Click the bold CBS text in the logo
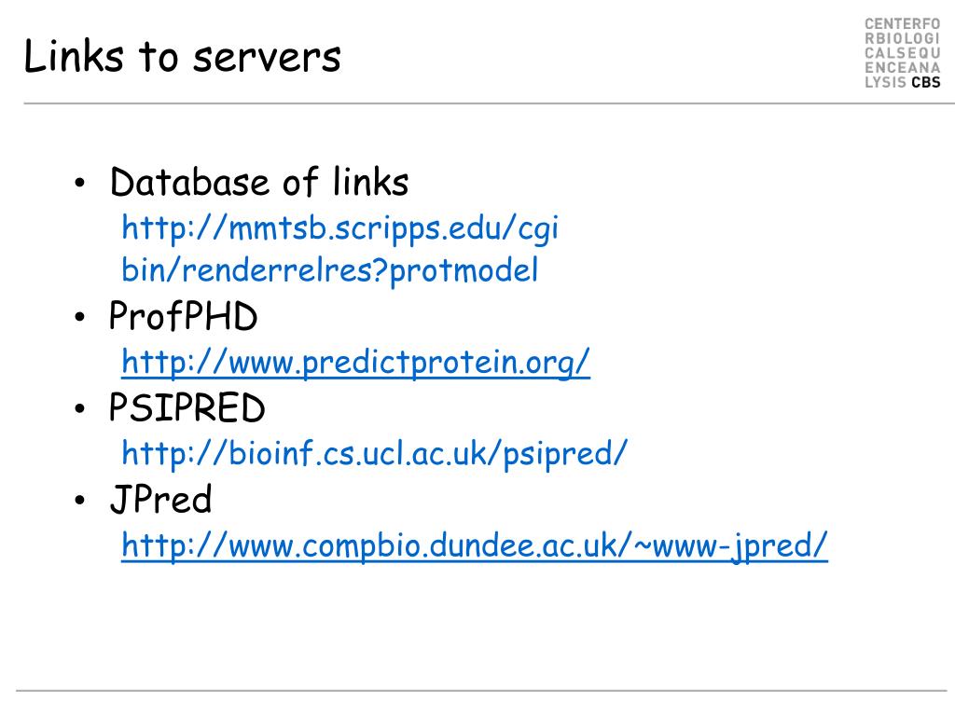 pyautogui.click(x=926, y=82)
